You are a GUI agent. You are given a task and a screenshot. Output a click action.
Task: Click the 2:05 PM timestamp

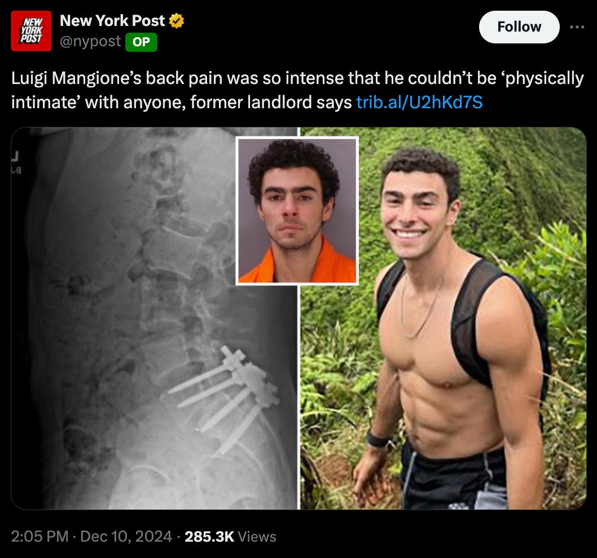(x=39, y=537)
